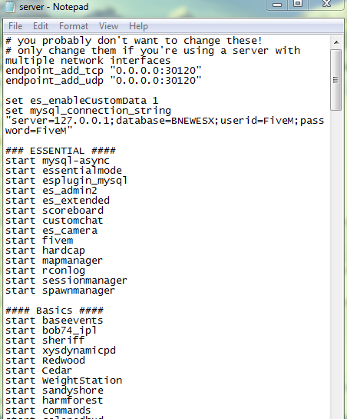Click the scrollbar up arrow
The image size is (347, 419).
(336, 42)
